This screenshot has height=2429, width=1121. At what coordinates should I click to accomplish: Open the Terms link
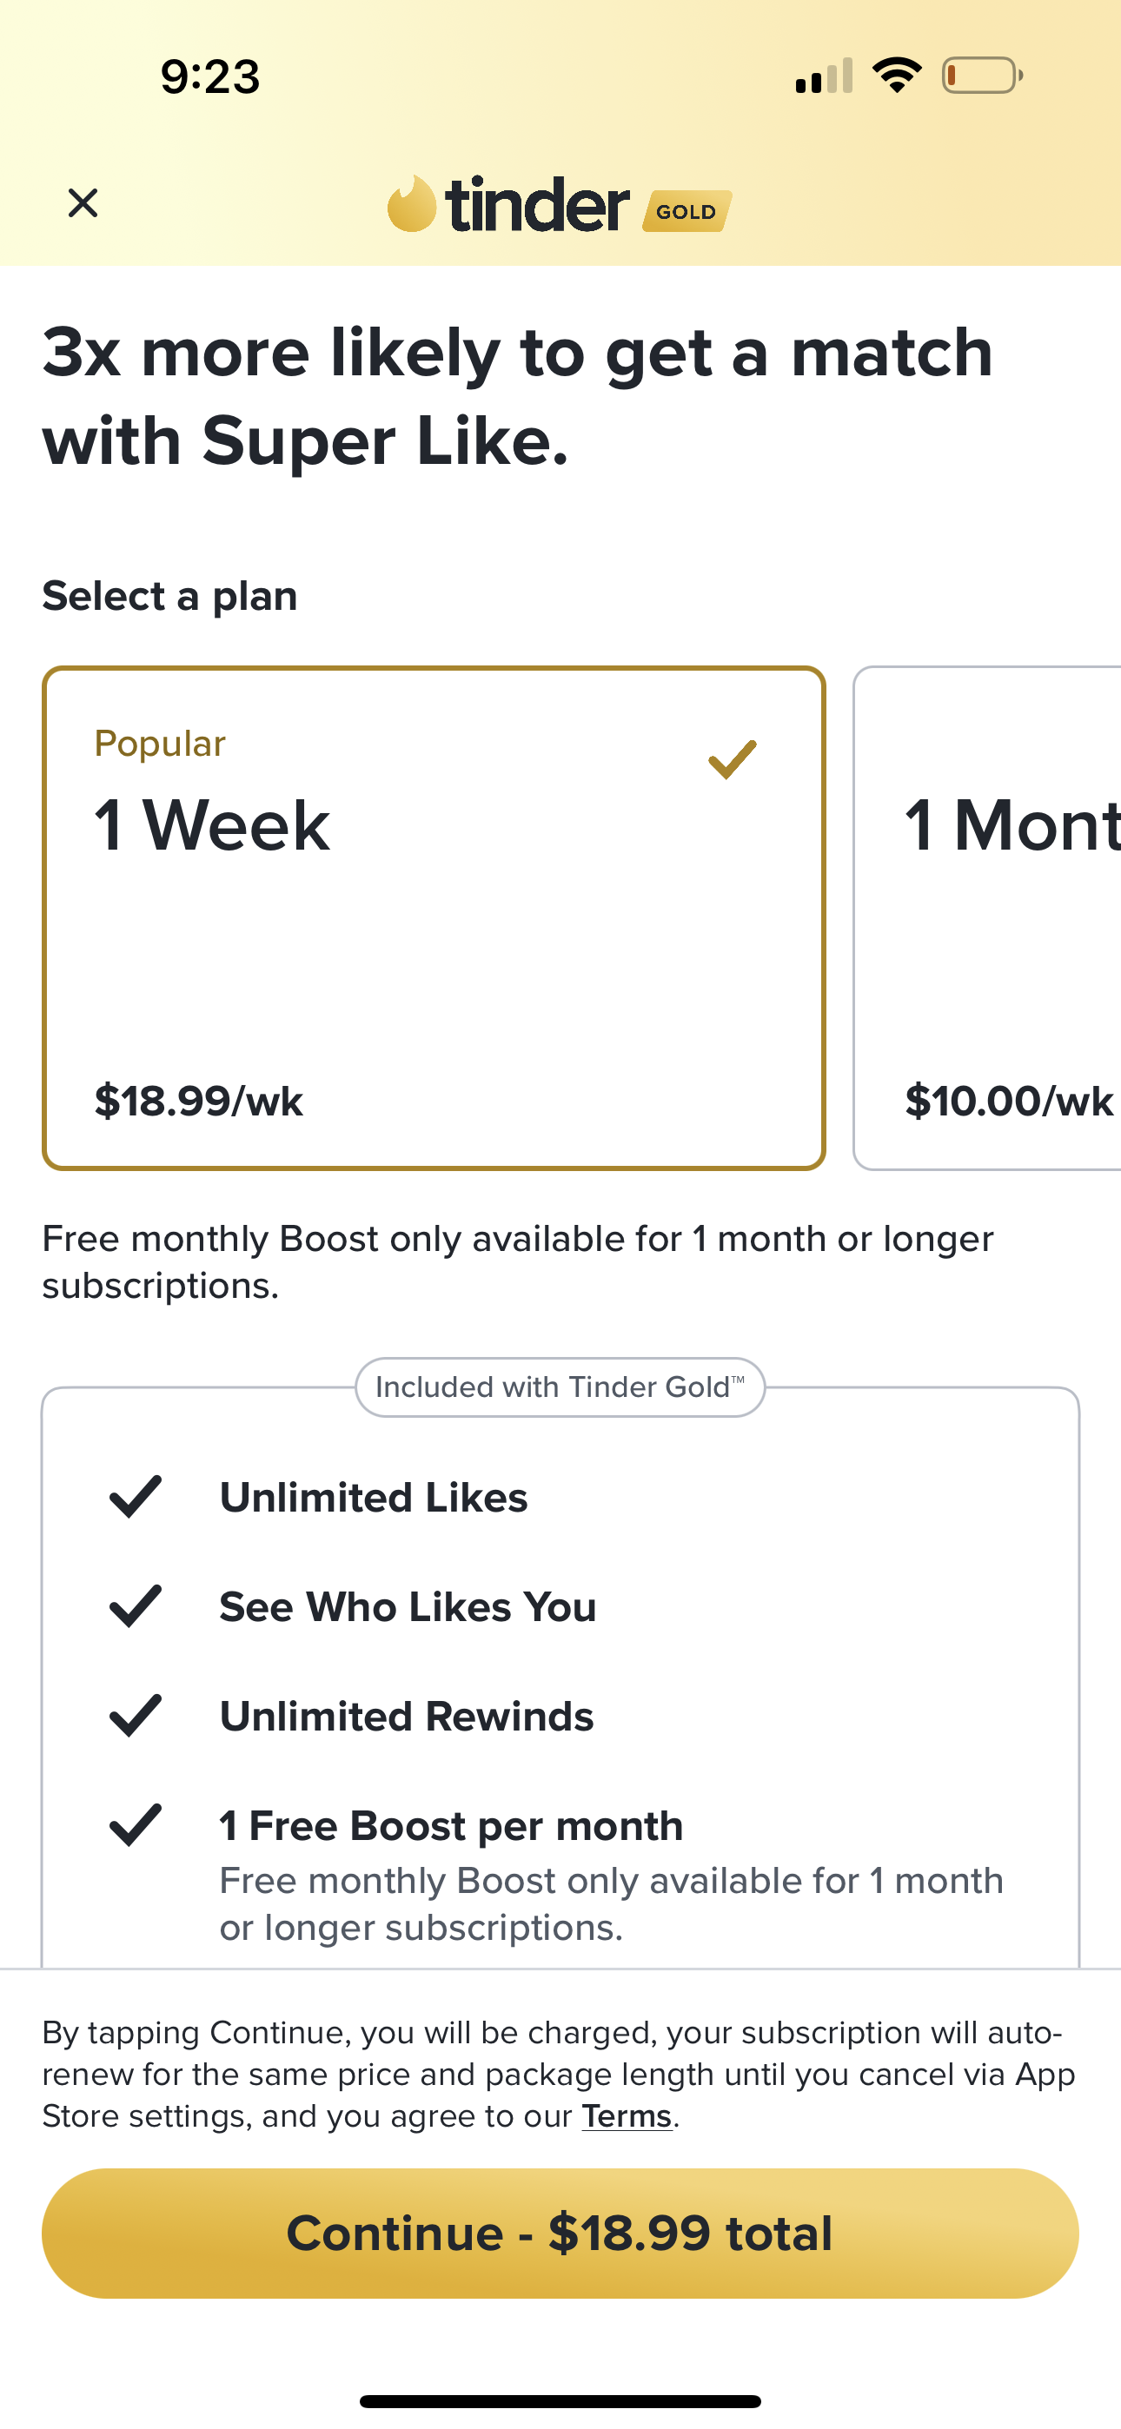tap(627, 2116)
